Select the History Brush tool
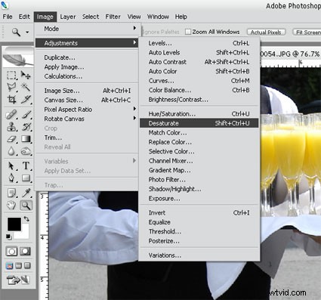Viewport: 321px width, 300px height. (26, 127)
